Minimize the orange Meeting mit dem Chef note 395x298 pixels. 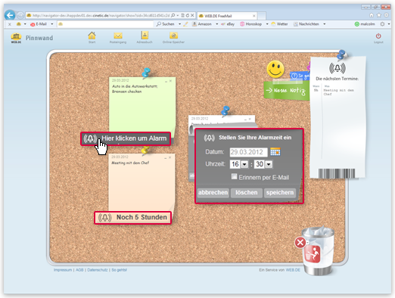click(166, 158)
